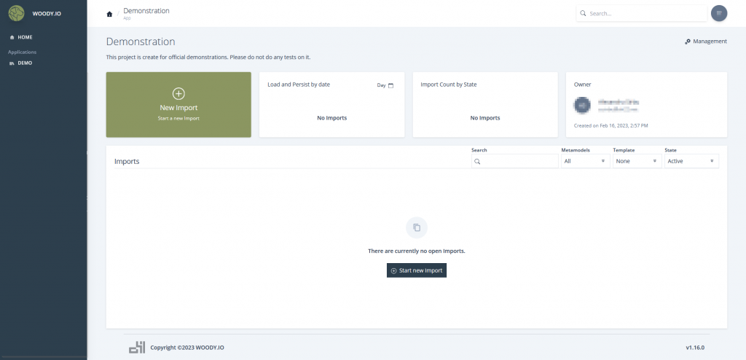Click the footer company logo icon
Viewport: 746px width, 360px height.
click(137, 348)
